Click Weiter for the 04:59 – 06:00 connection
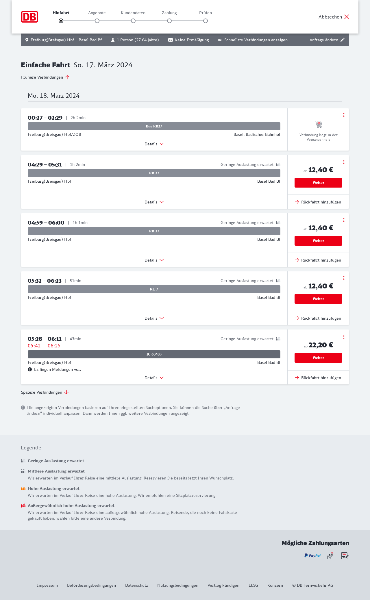 point(318,241)
